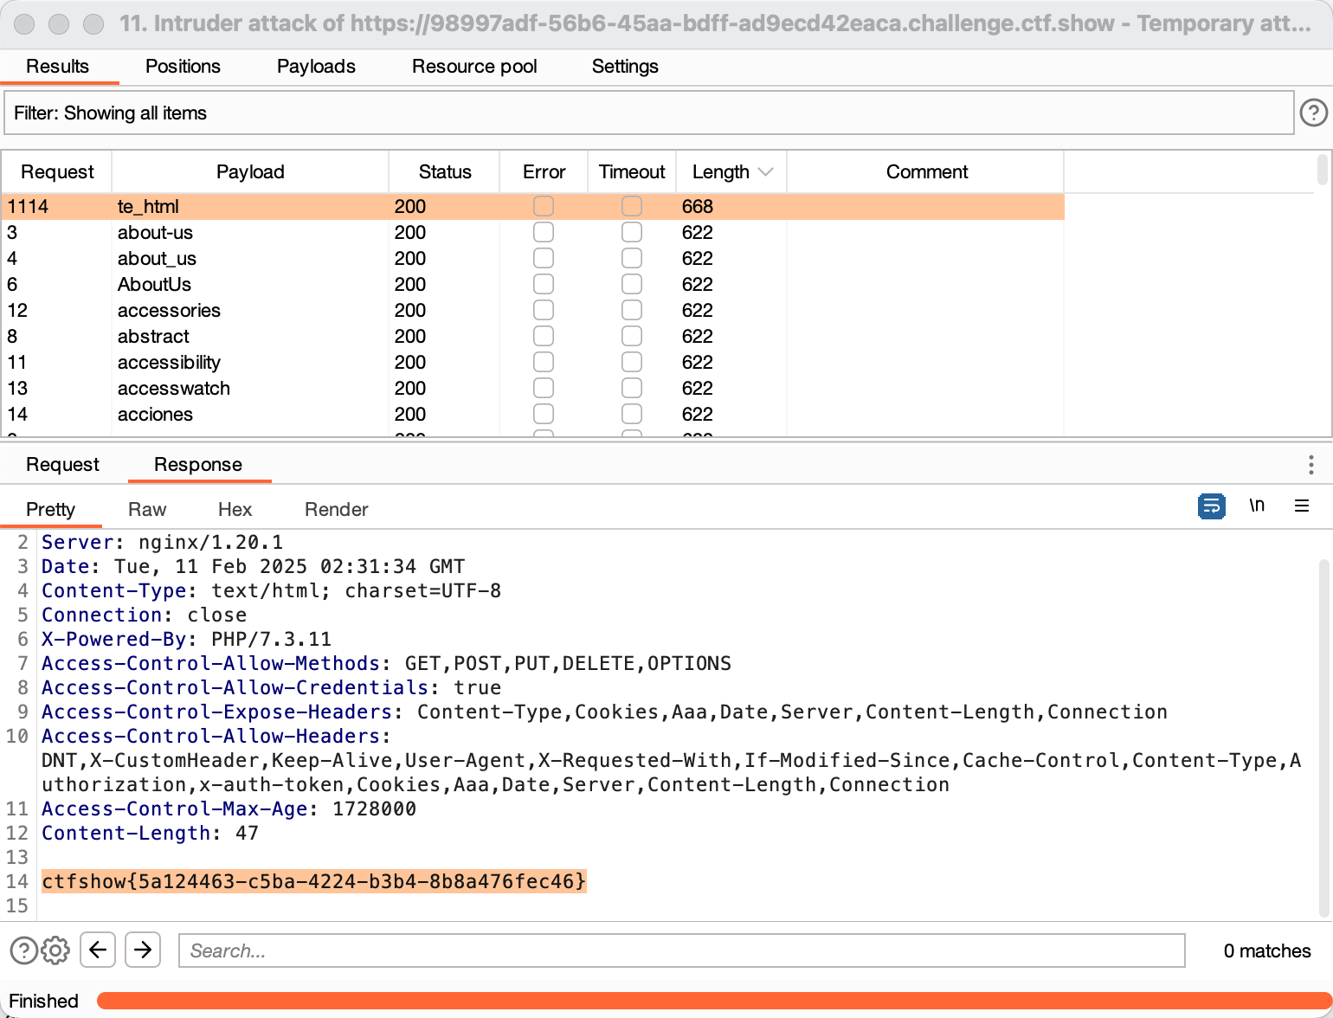
Task: Click the Connection: close header line
Action: click(144, 615)
